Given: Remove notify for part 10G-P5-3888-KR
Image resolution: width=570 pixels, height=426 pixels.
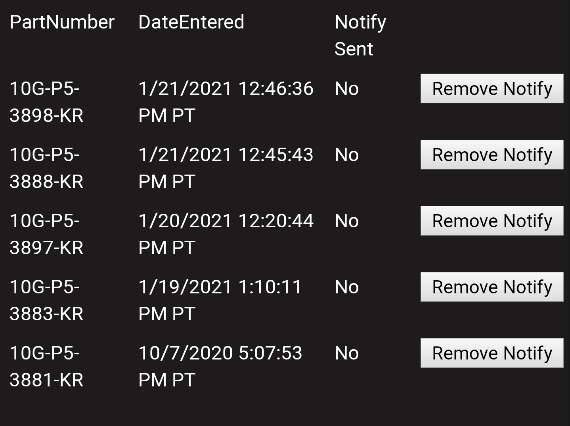Looking at the screenshot, I should click(x=492, y=154).
